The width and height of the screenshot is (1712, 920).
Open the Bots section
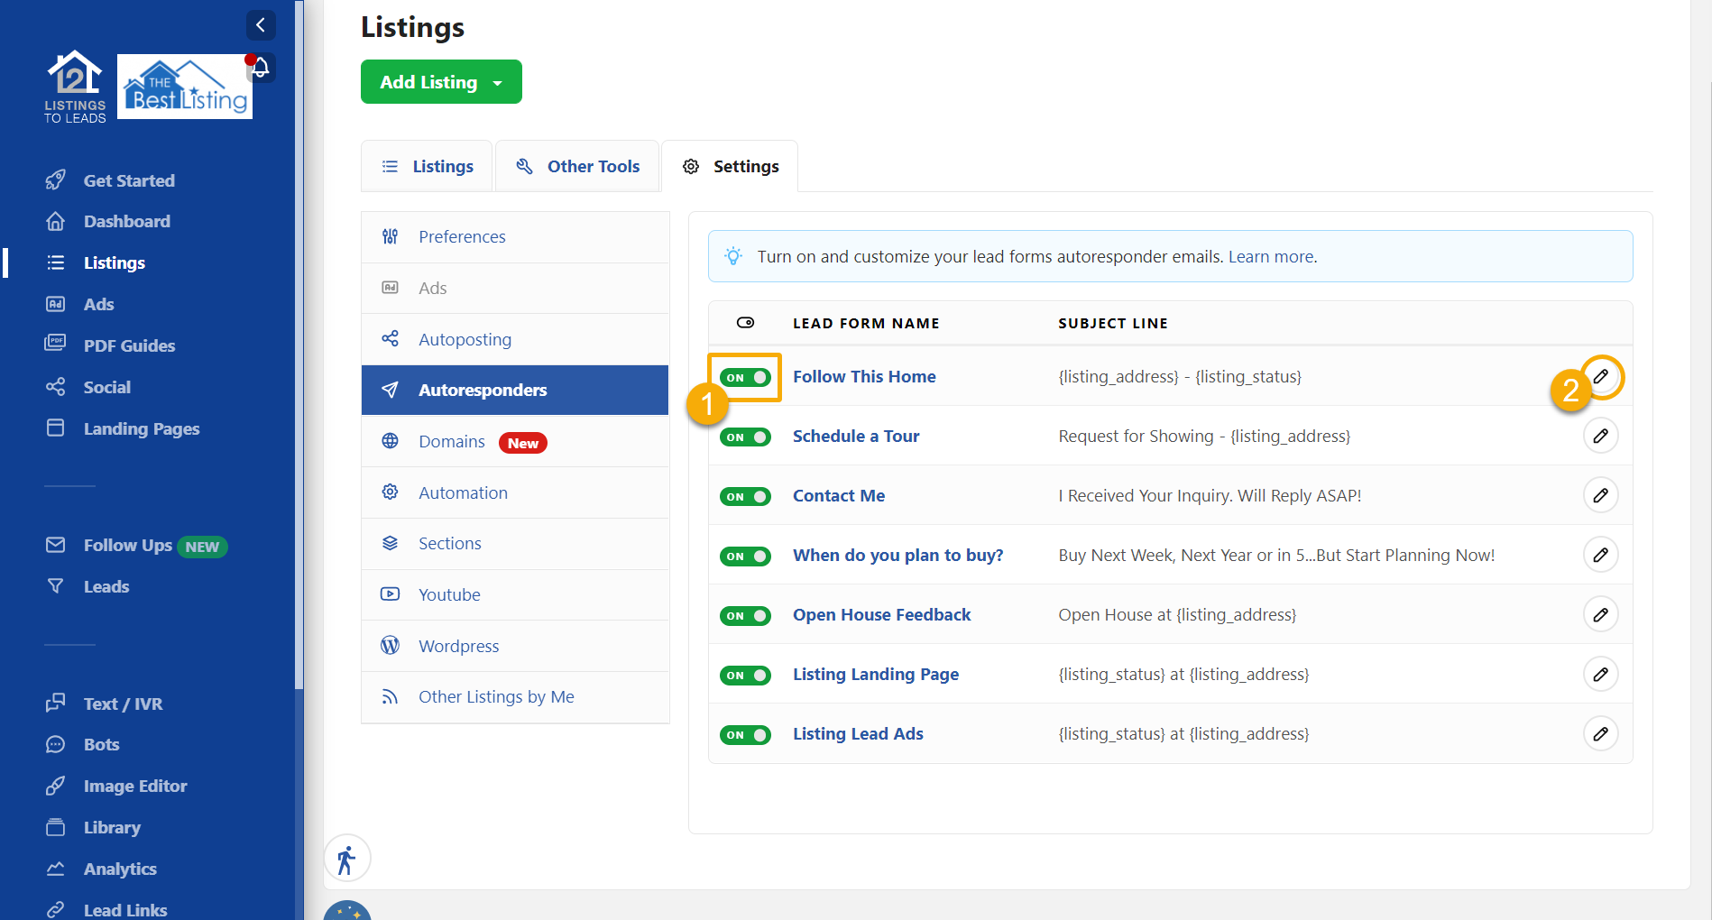click(101, 744)
